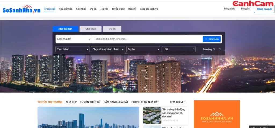
Task: Open the Dự án filter dropdown
Action: point(143,49)
